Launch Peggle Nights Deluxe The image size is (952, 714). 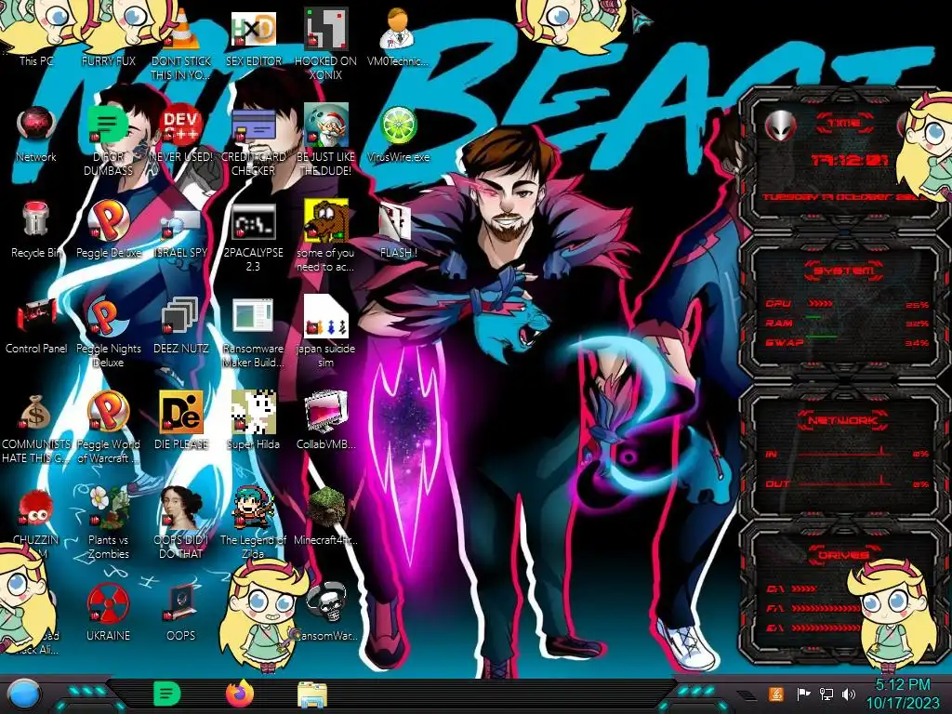pyautogui.click(x=108, y=333)
